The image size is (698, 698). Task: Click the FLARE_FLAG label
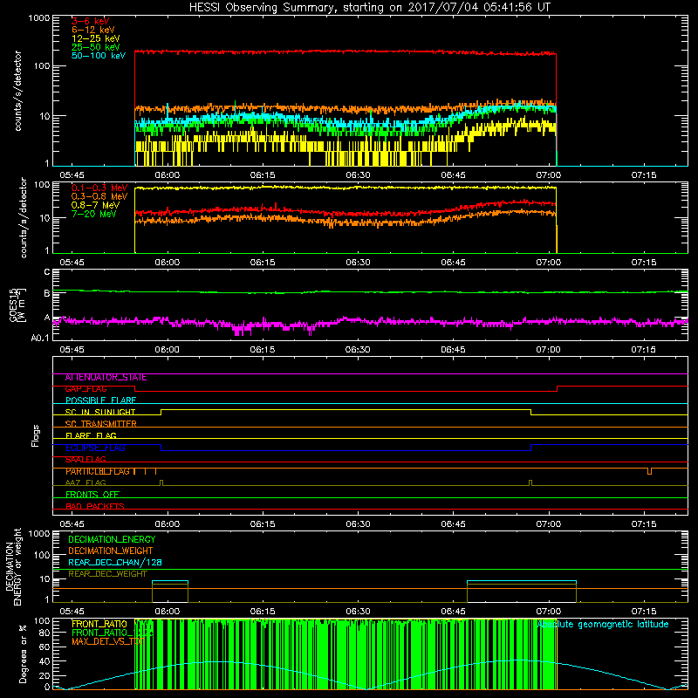(x=91, y=435)
